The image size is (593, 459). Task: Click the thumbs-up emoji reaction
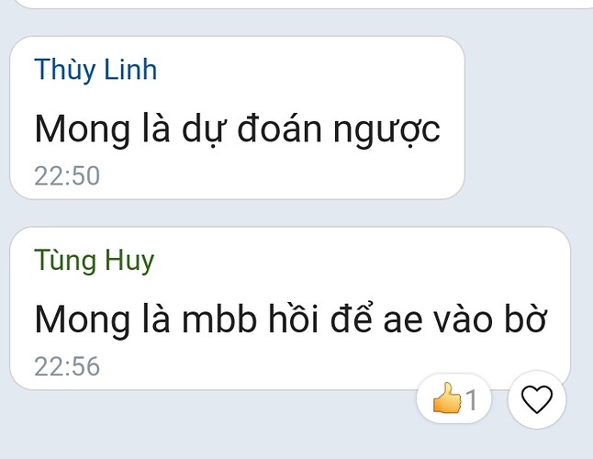coord(447,398)
